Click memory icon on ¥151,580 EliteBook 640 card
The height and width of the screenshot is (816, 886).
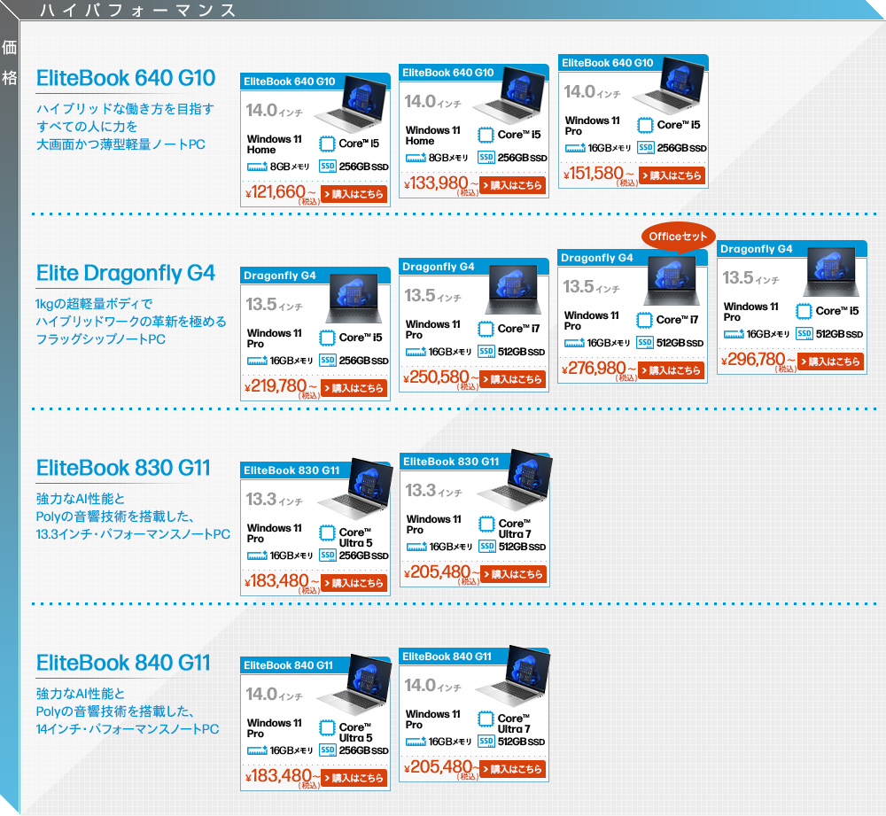pyautogui.click(x=575, y=148)
